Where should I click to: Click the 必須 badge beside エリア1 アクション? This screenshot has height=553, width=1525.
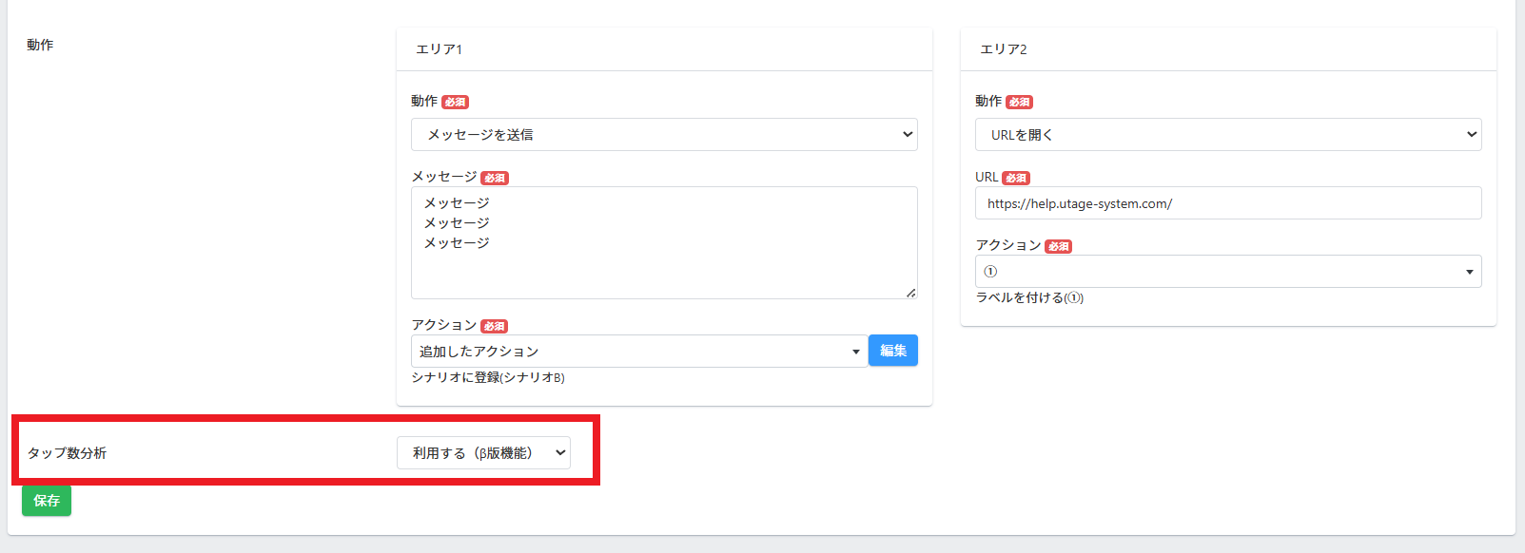(494, 326)
